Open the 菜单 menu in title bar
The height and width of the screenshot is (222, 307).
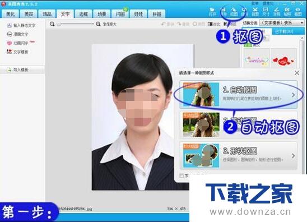click(x=255, y=3)
